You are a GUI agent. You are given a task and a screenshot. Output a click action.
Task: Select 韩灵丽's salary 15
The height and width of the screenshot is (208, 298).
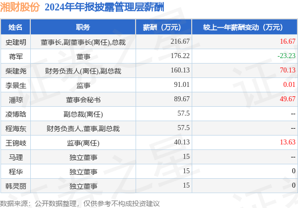click(186, 185)
